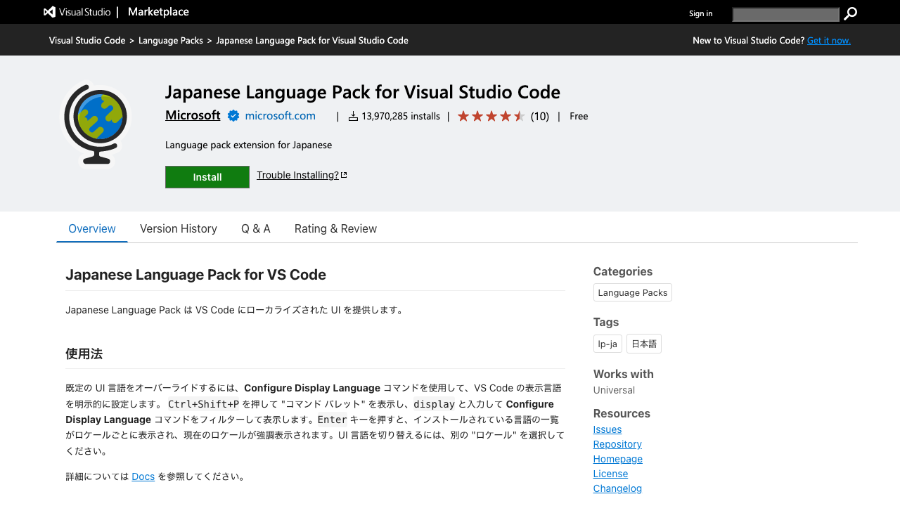900x506 pixels.
Task: Click the green Install button
Action: pos(207,176)
